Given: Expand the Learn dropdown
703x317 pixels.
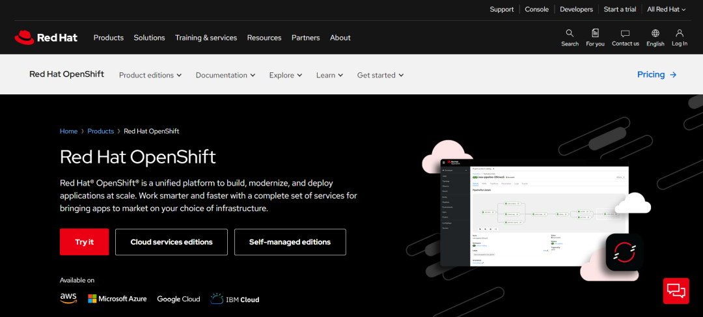Looking at the screenshot, I should [329, 76].
